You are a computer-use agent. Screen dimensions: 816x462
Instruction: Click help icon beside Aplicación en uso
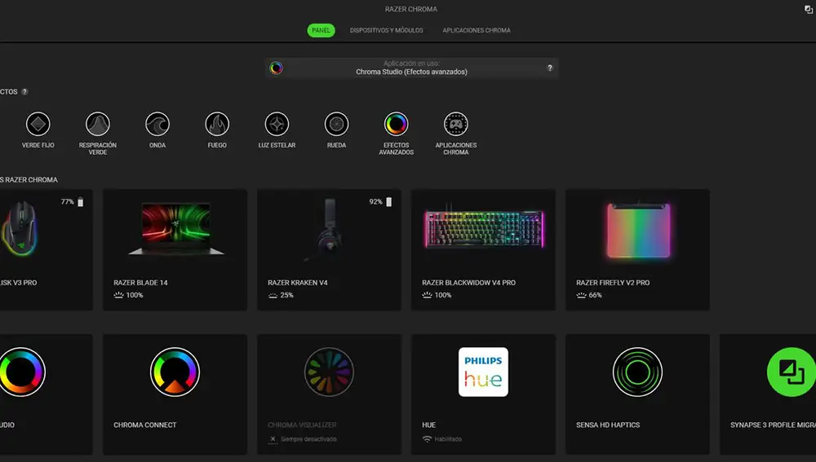coord(550,68)
